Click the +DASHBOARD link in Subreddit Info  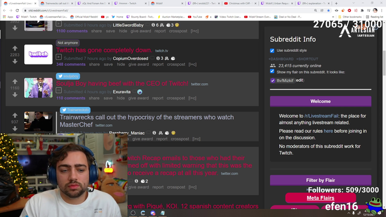[281, 59]
